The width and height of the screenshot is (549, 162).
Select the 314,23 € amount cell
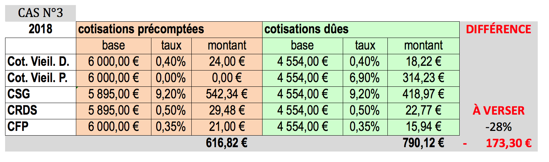[423, 78]
